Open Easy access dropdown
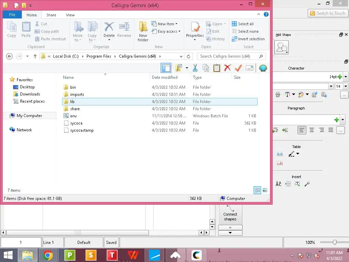The height and width of the screenshot is (262, 349). (166, 31)
